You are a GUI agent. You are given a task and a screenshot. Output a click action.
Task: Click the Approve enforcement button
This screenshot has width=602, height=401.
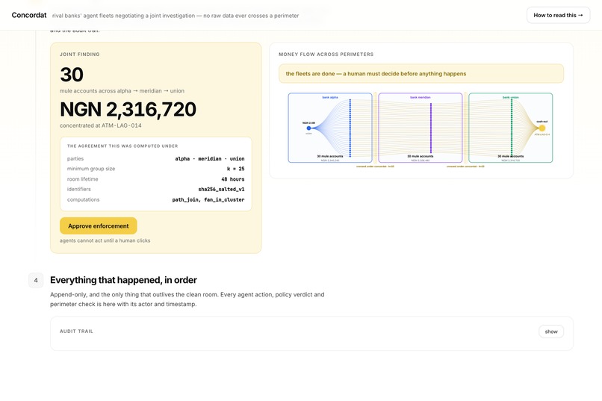(x=99, y=226)
